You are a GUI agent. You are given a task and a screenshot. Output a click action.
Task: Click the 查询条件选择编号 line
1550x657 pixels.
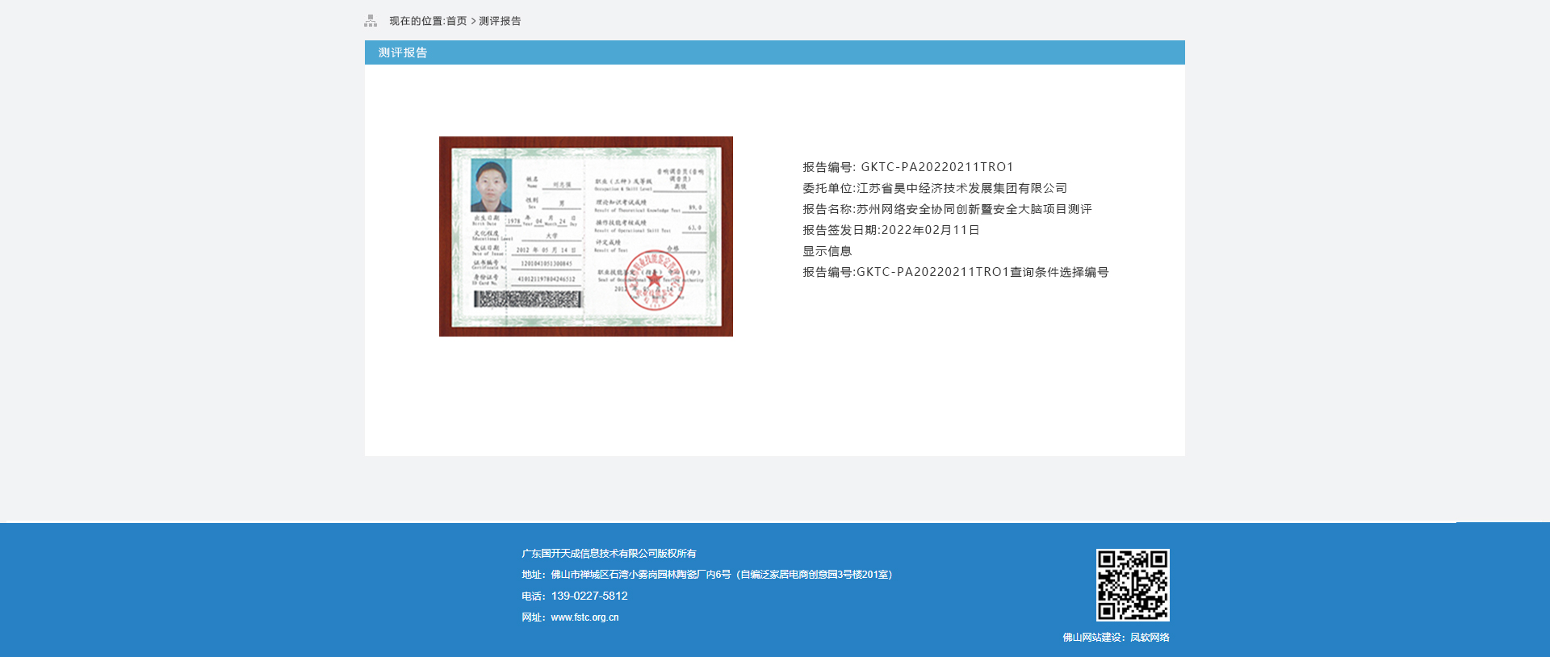coord(955,272)
